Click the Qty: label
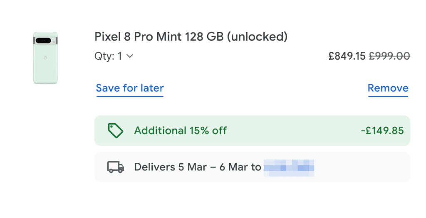Image resolution: width=426 pixels, height=218 pixels. (x=104, y=56)
